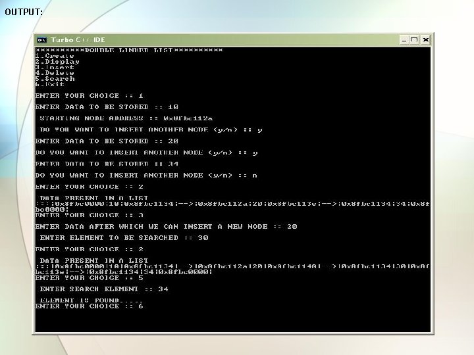Click 'ENTER YOUR CHOICE :: 6' line
474x355 pixels.
pyautogui.click(x=89, y=306)
